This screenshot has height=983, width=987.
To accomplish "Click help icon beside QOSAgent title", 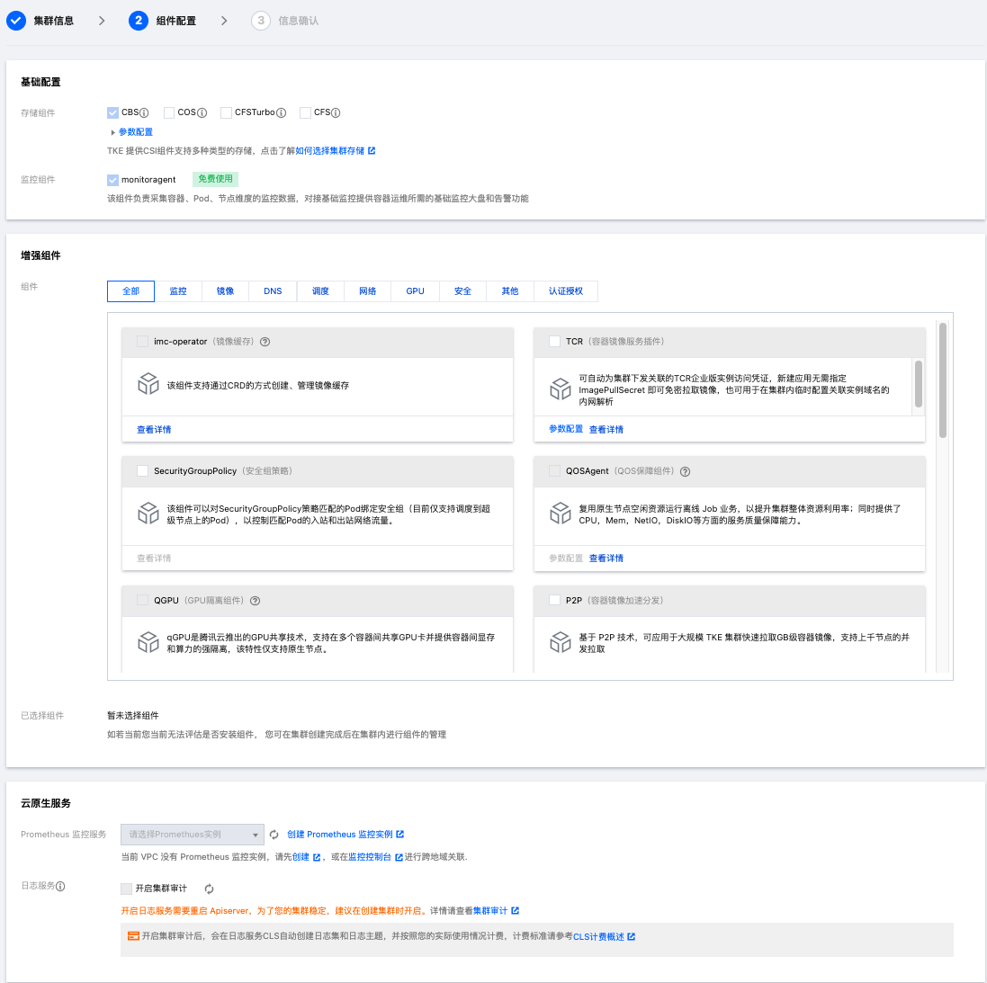I will (x=686, y=471).
